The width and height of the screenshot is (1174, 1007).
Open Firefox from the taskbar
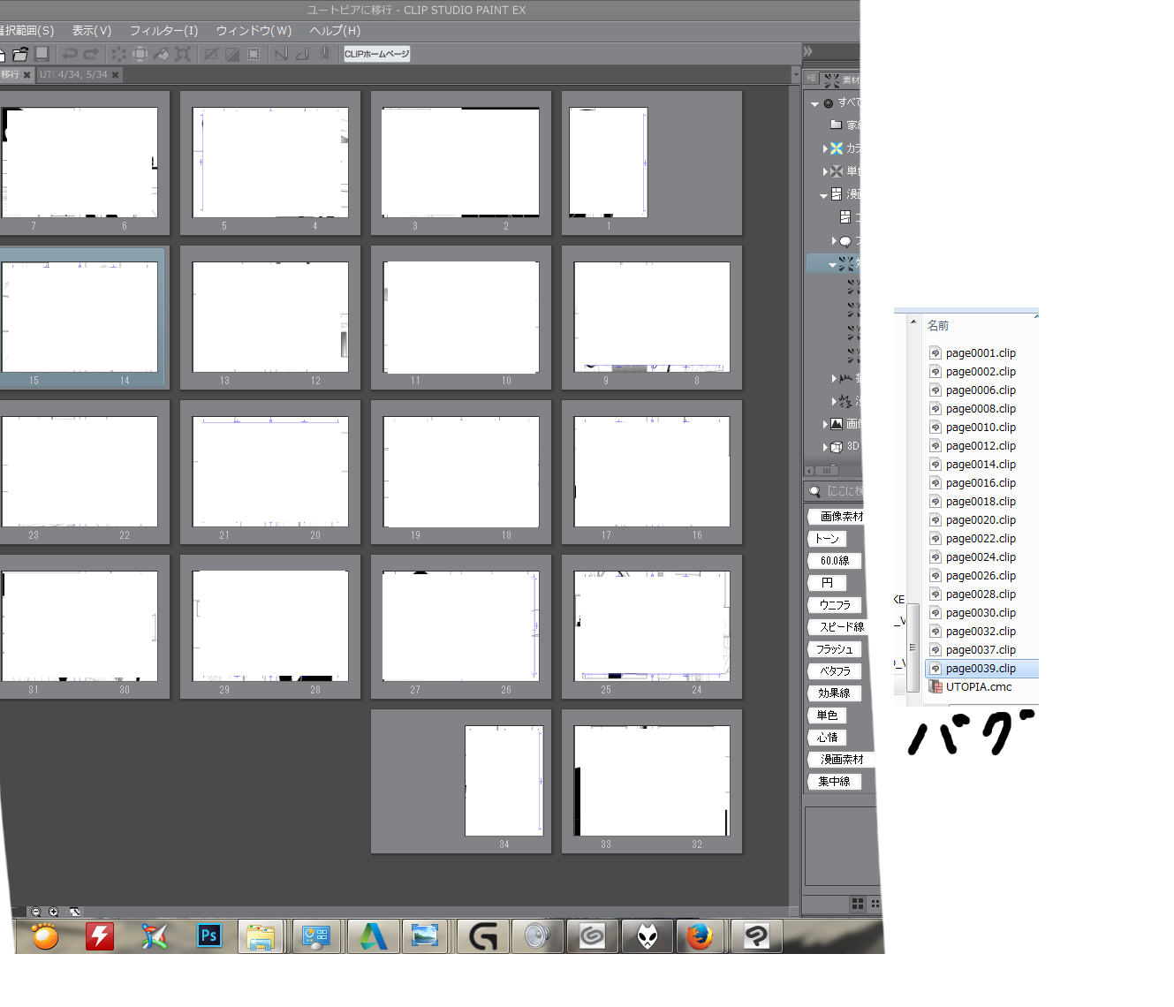pyautogui.click(x=700, y=936)
